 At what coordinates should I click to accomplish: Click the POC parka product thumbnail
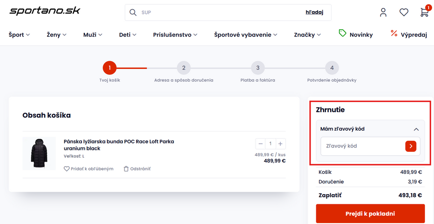39,153
